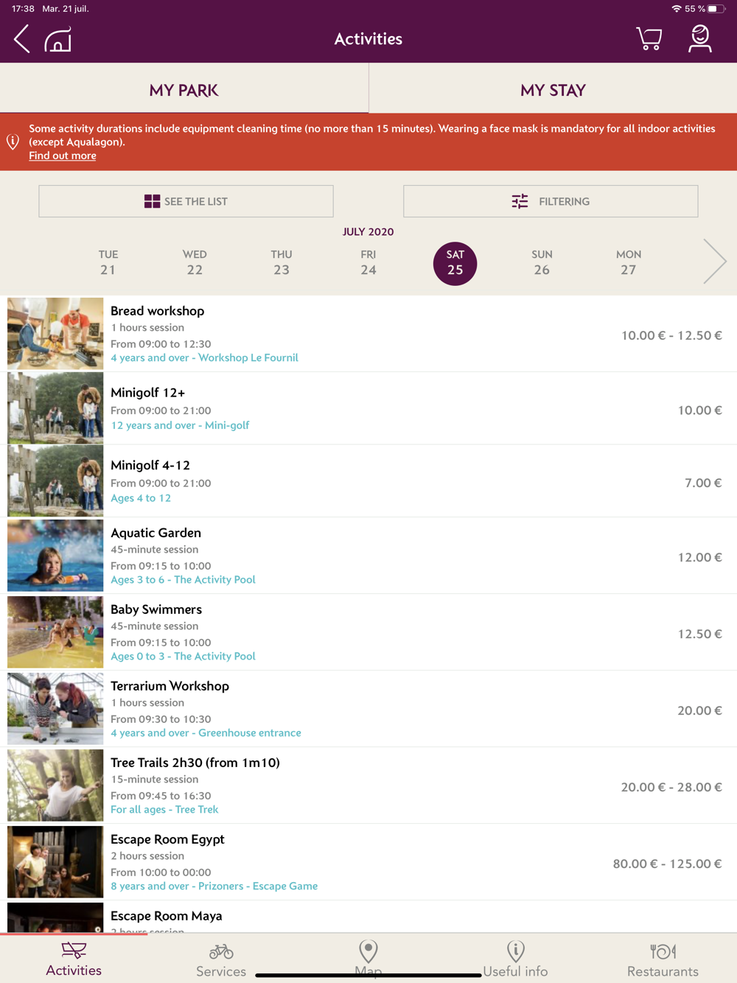Select Wednesday 22 date
737x983 pixels.
pos(195,262)
